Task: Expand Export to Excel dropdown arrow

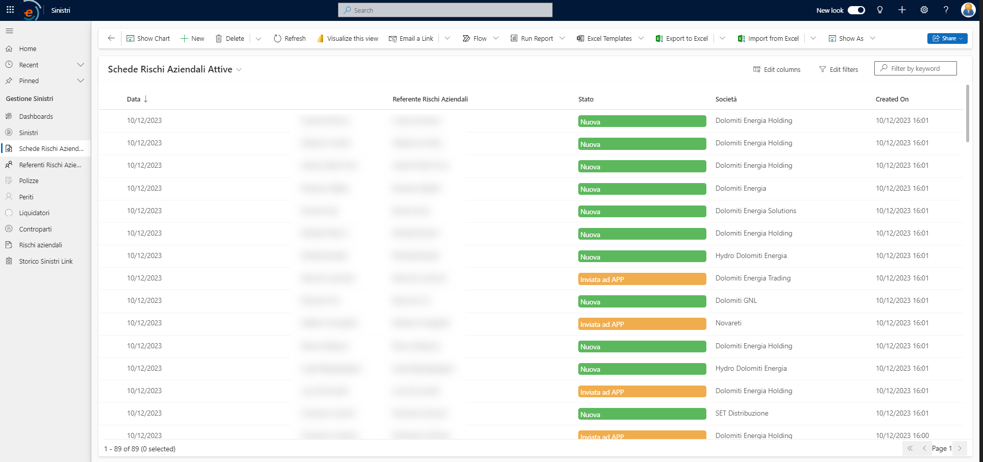Action: tap(722, 38)
